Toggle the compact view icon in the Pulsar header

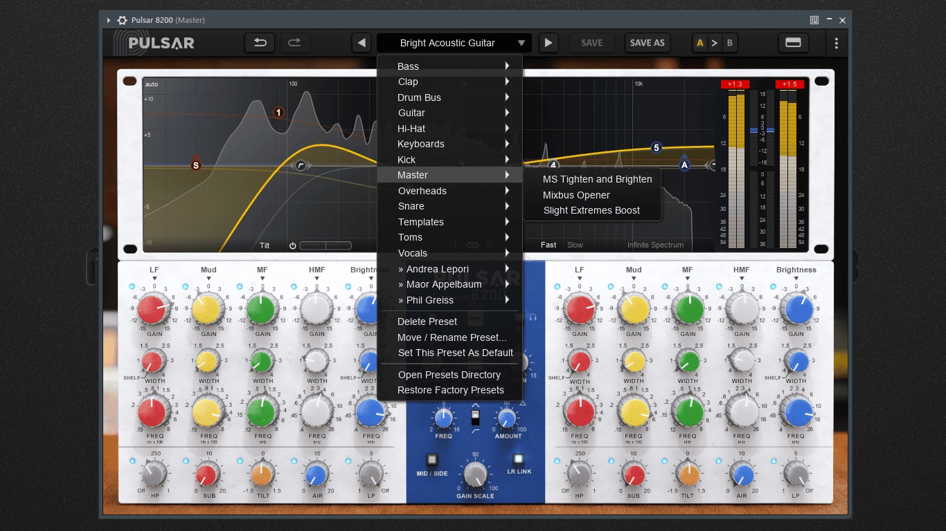[793, 43]
